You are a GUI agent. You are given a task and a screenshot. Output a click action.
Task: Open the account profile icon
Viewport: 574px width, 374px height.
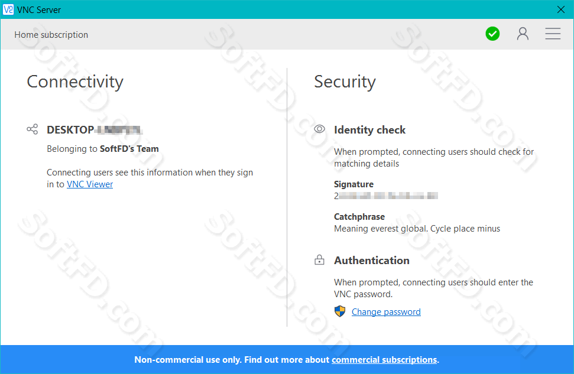[523, 34]
